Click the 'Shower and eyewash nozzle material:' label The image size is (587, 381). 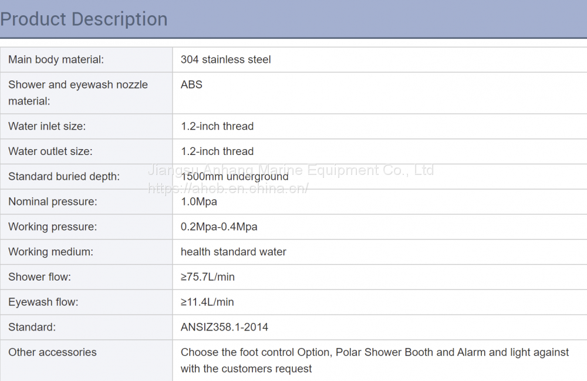(x=77, y=93)
